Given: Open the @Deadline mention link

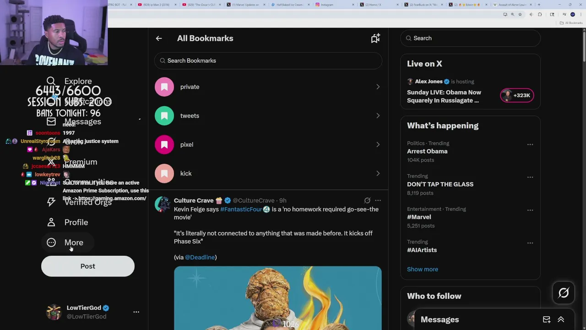Looking at the screenshot, I should coord(200,257).
